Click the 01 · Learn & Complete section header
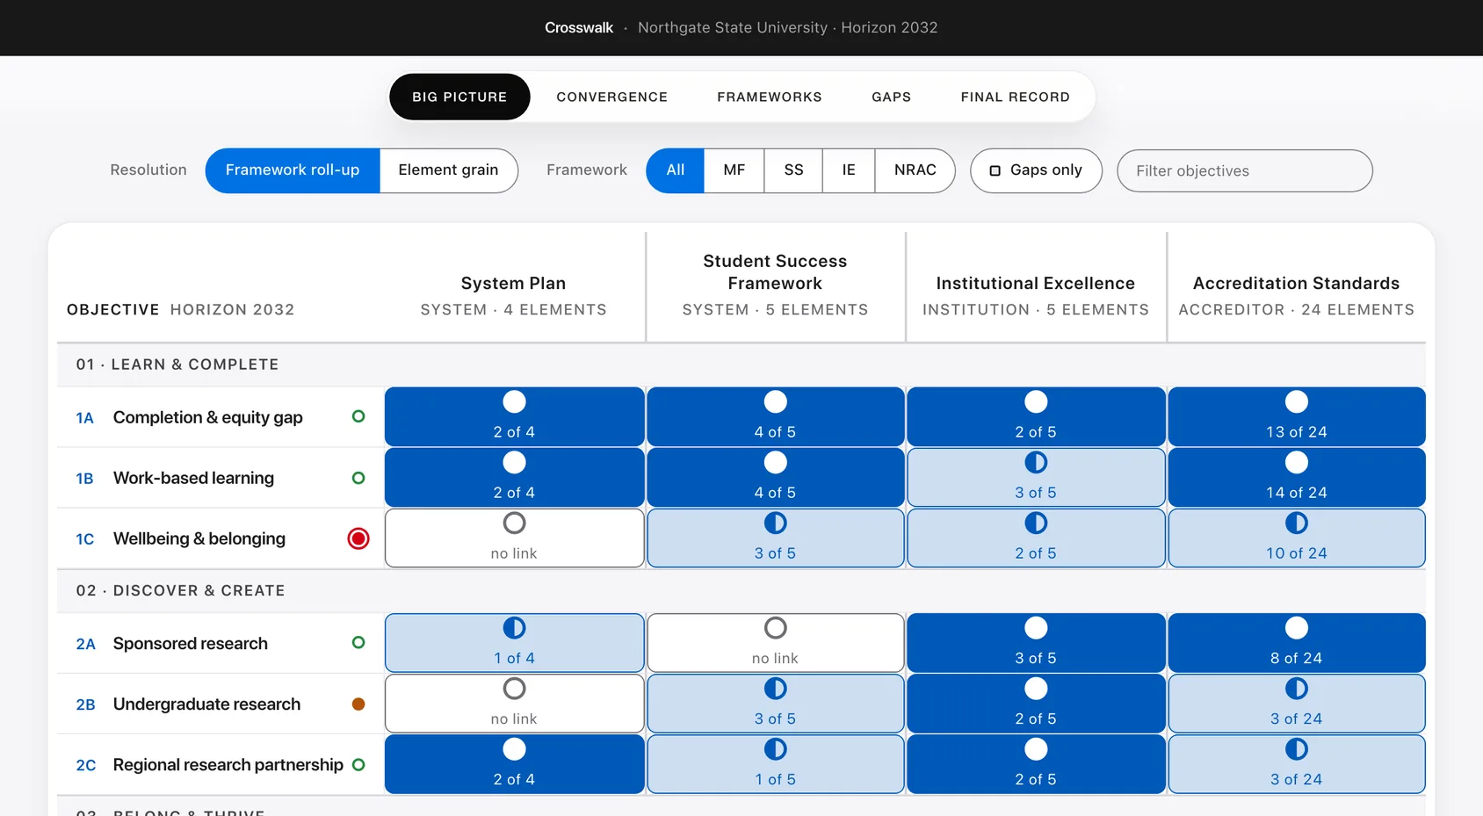The image size is (1483, 816). [x=741, y=365]
